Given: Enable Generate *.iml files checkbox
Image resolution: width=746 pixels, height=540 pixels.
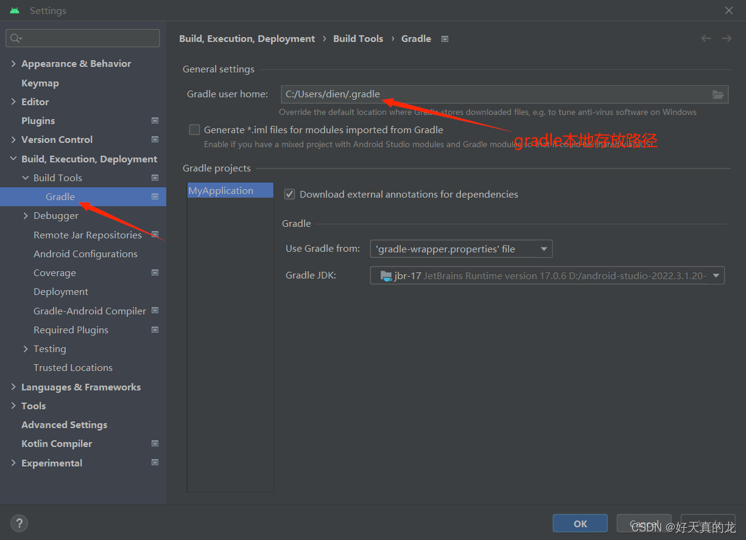Looking at the screenshot, I should 194,130.
